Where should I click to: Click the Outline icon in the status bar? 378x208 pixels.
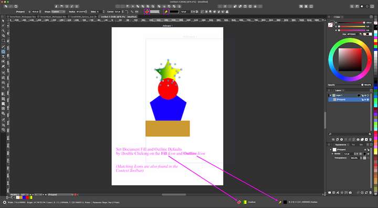pos(280,202)
